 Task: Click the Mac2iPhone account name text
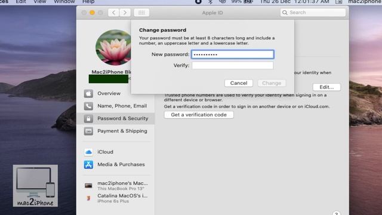point(112,72)
